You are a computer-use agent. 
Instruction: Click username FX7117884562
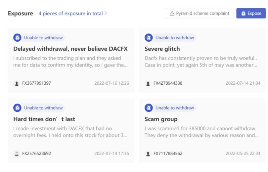coord(168,153)
